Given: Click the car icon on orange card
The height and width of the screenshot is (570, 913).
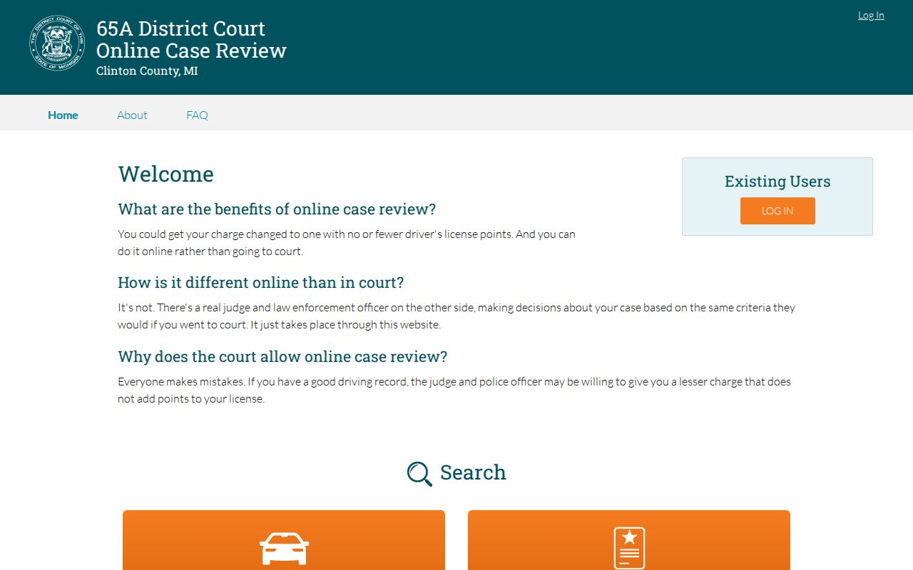Looking at the screenshot, I should click(x=284, y=549).
